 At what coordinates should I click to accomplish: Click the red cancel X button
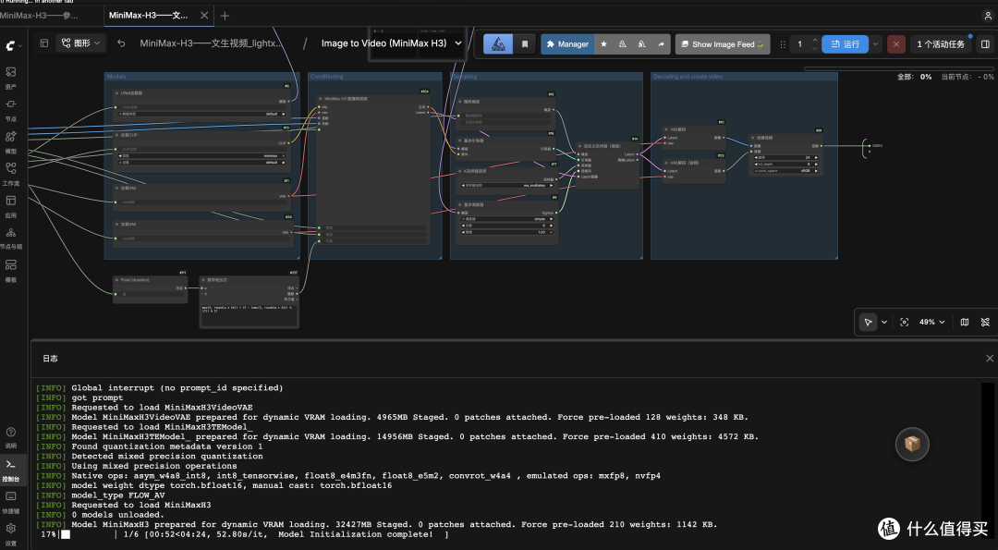coord(896,44)
